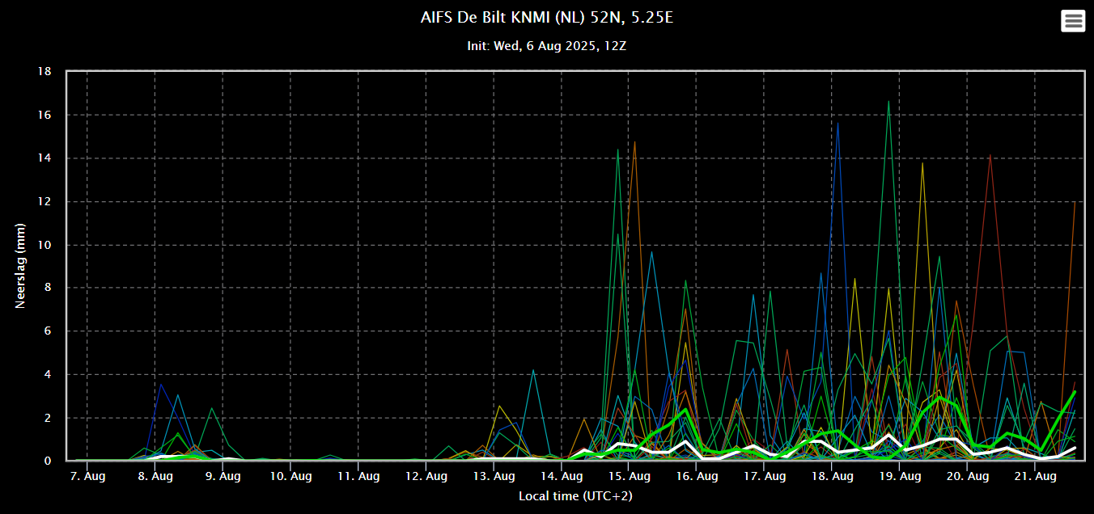Viewport: 1094px width, 514px height.
Task: Click the 18 y-axis tick label
Action: coord(45,72)
